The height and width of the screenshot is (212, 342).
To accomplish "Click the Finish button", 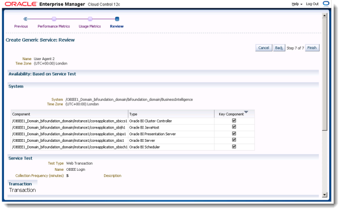I will (x=312, y=48).
